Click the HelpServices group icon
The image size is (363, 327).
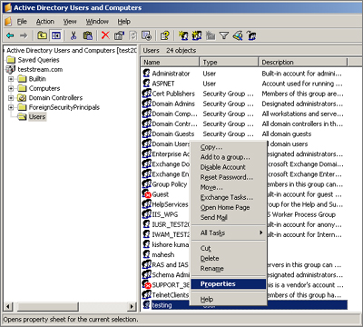[x=147, y=204]
